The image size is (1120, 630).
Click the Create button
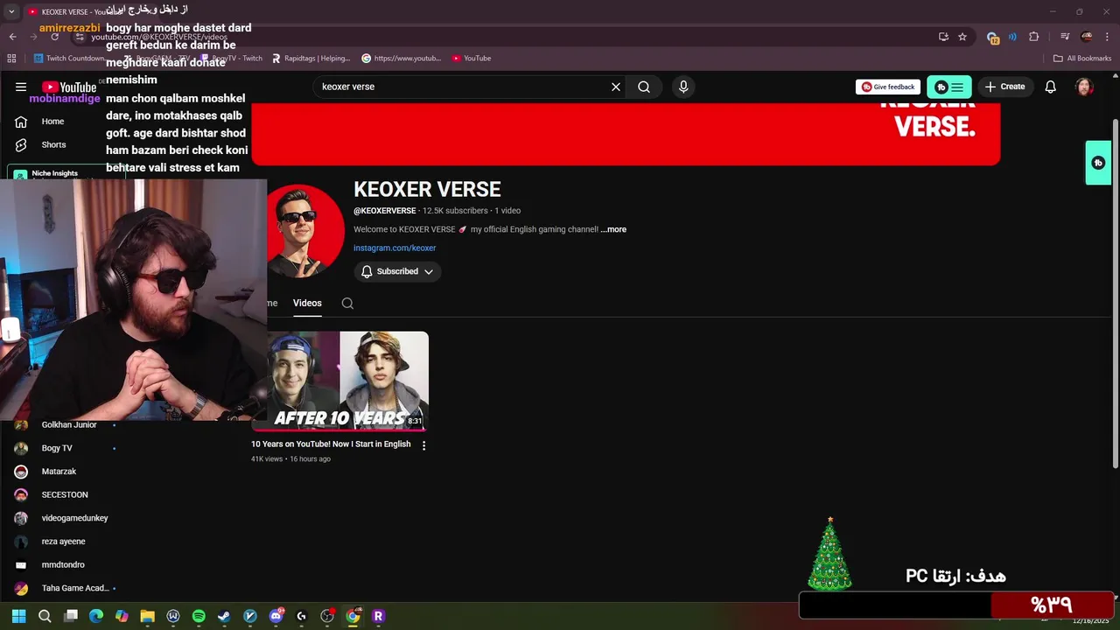pos(1004,87)
